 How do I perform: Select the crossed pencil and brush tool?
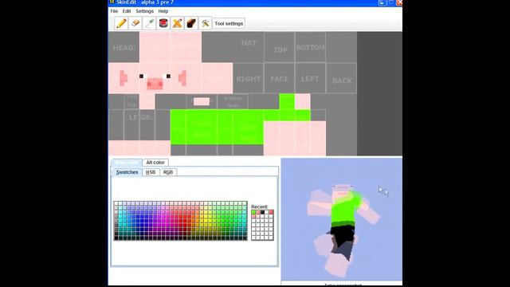tap(177, 23)
